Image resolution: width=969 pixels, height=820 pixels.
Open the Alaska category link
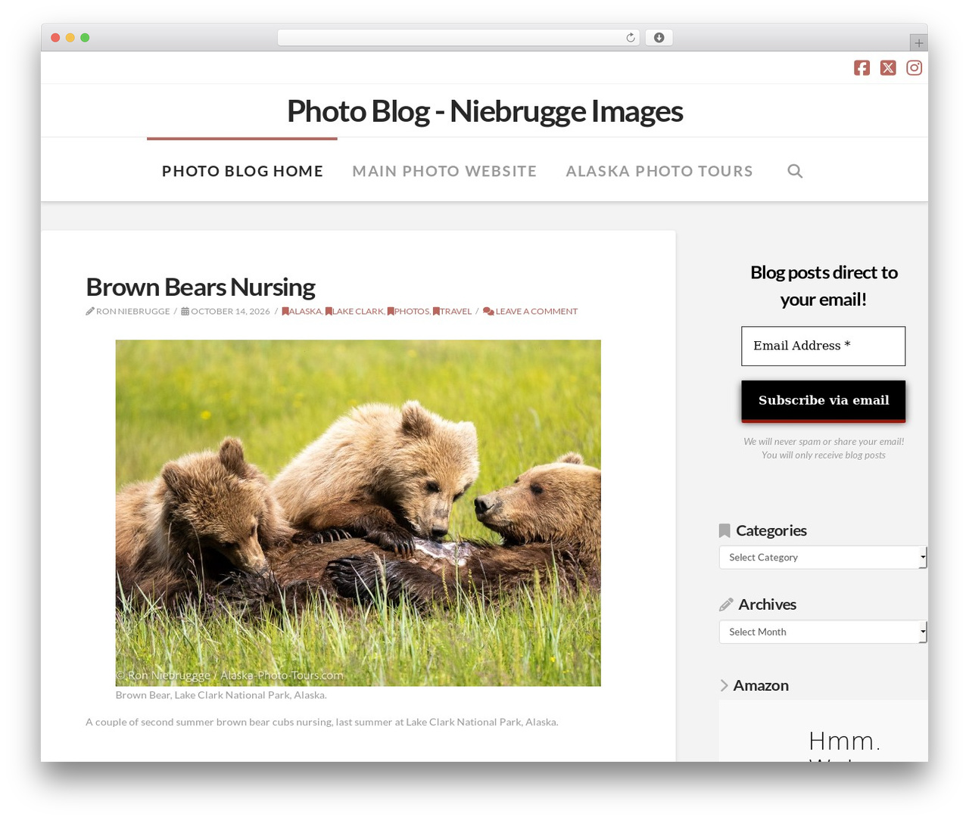click(x=302, y=312)
